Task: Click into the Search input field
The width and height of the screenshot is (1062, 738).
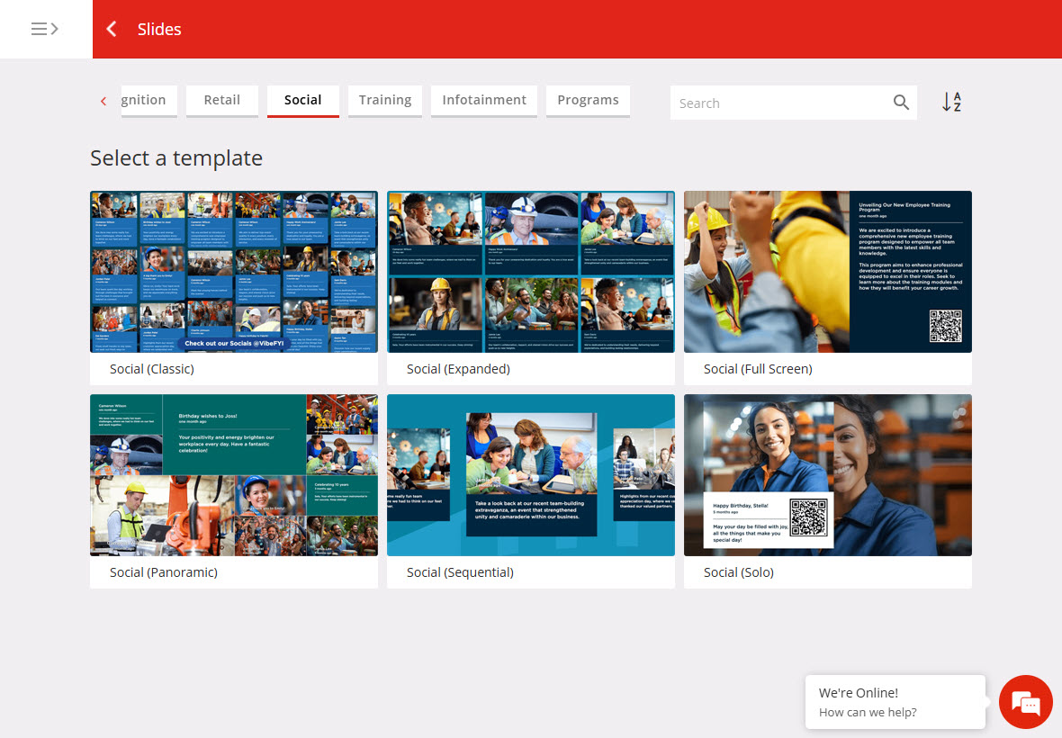Action: (778, 103)
